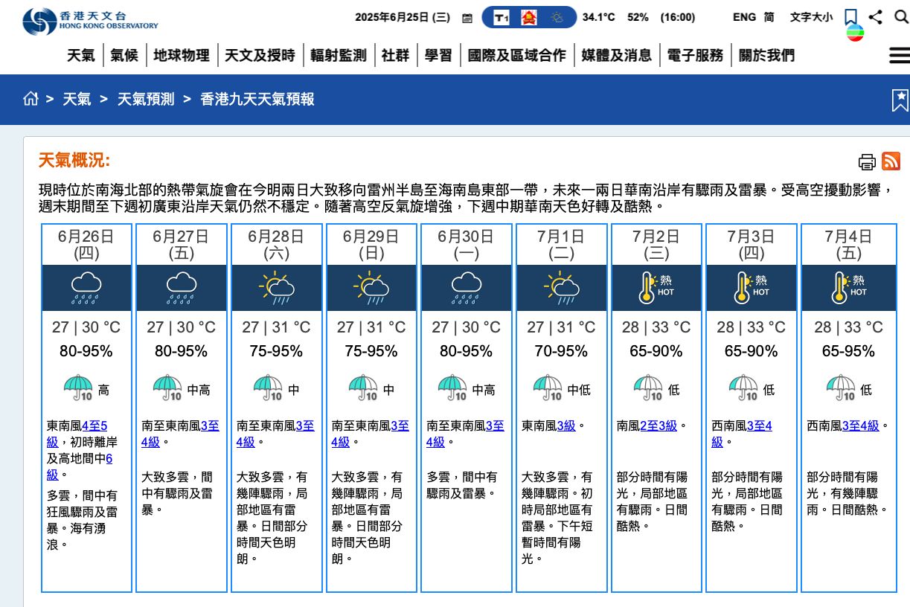
Task: Click the T1 tropical cyclone signal icon
Action: click(x=502, y=18)
